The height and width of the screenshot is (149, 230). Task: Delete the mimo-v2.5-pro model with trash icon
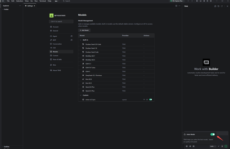tap(147, 100)
